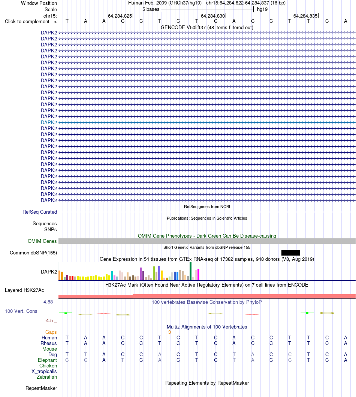Click 'Repeating Elements by RepeatMasker' title
356x397 pixels.
point(207,383)
